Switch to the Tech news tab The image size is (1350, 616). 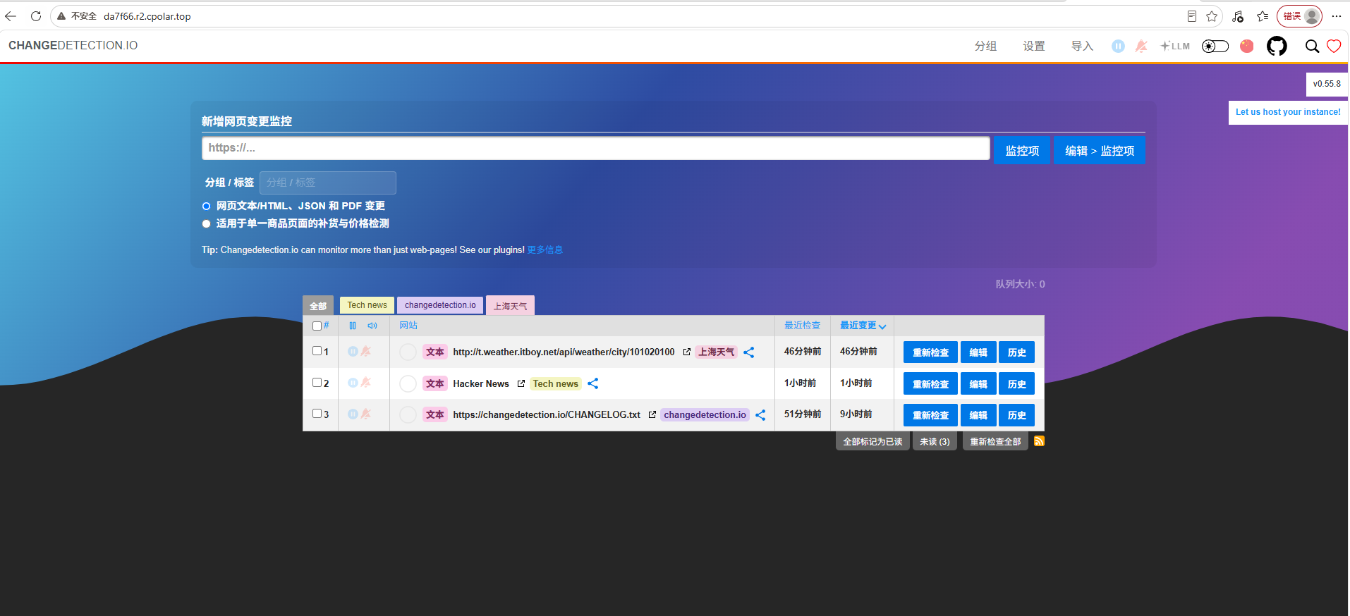pyautogui.click(x=367, y=305)
